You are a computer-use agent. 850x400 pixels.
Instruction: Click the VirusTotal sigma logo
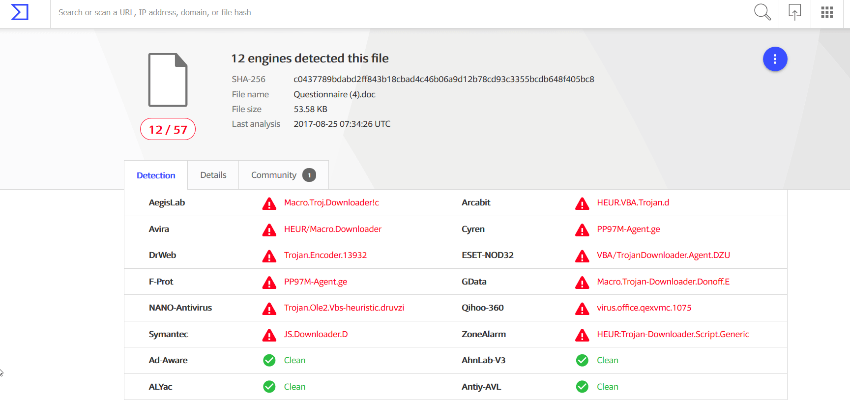[20, 12]
